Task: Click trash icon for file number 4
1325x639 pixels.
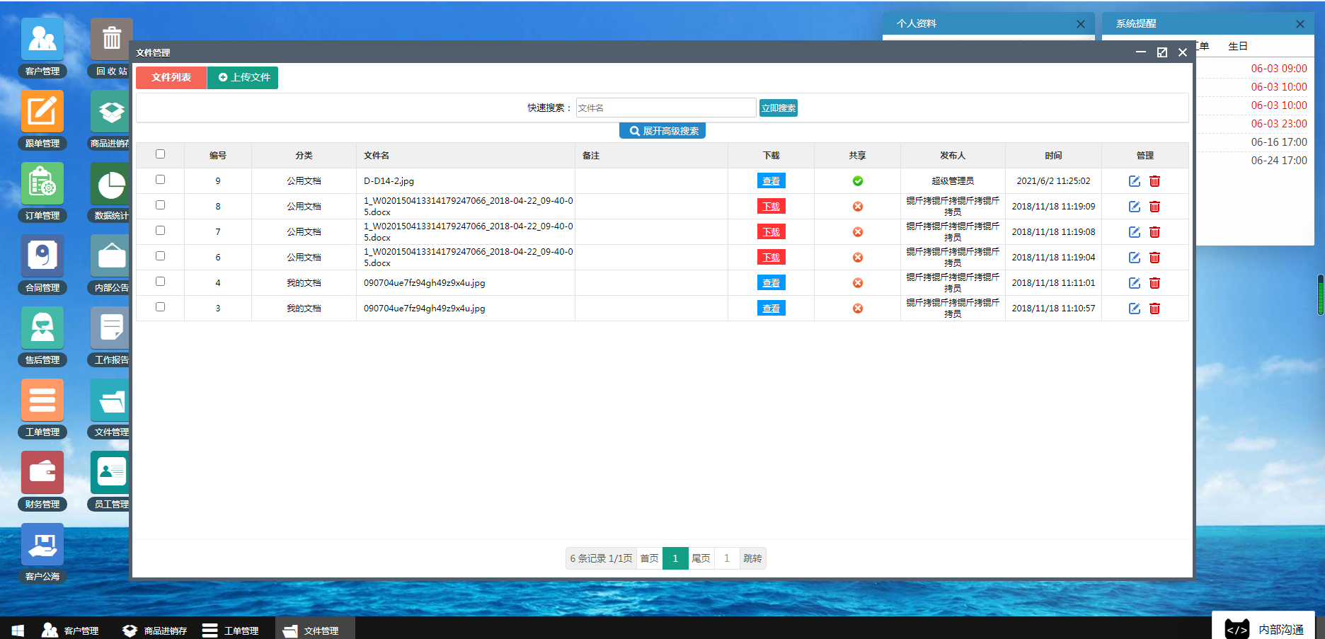Action: (1155, 283)
